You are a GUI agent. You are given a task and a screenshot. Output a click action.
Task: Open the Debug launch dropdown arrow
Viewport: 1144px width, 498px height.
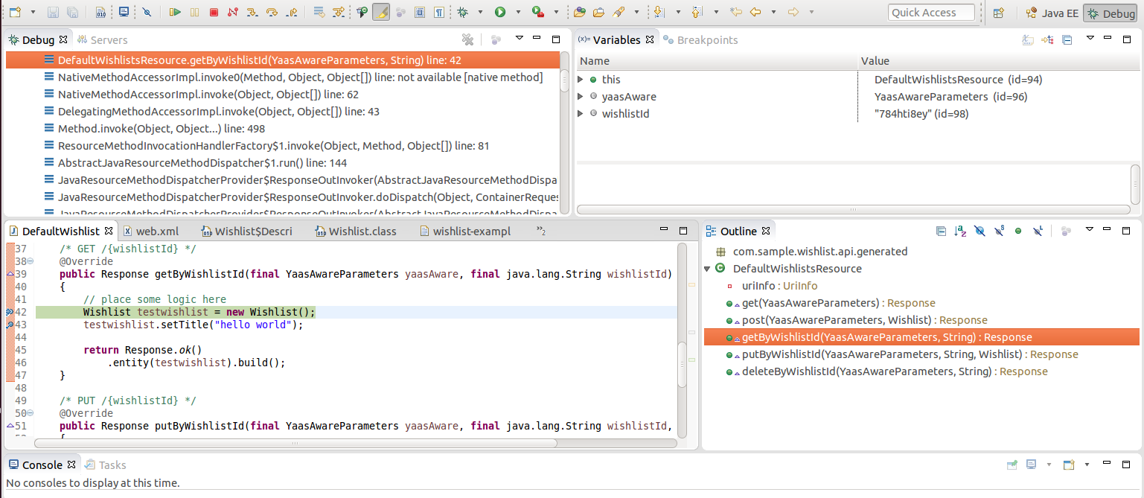(480, 12)
